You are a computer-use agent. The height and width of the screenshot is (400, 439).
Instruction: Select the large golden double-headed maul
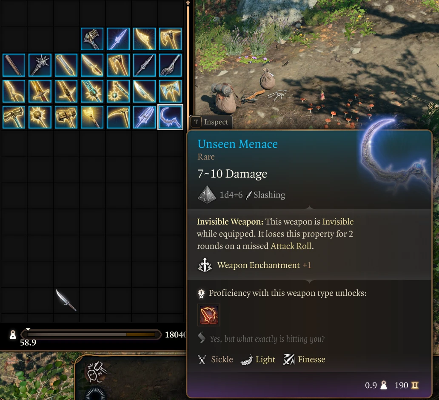66,117
